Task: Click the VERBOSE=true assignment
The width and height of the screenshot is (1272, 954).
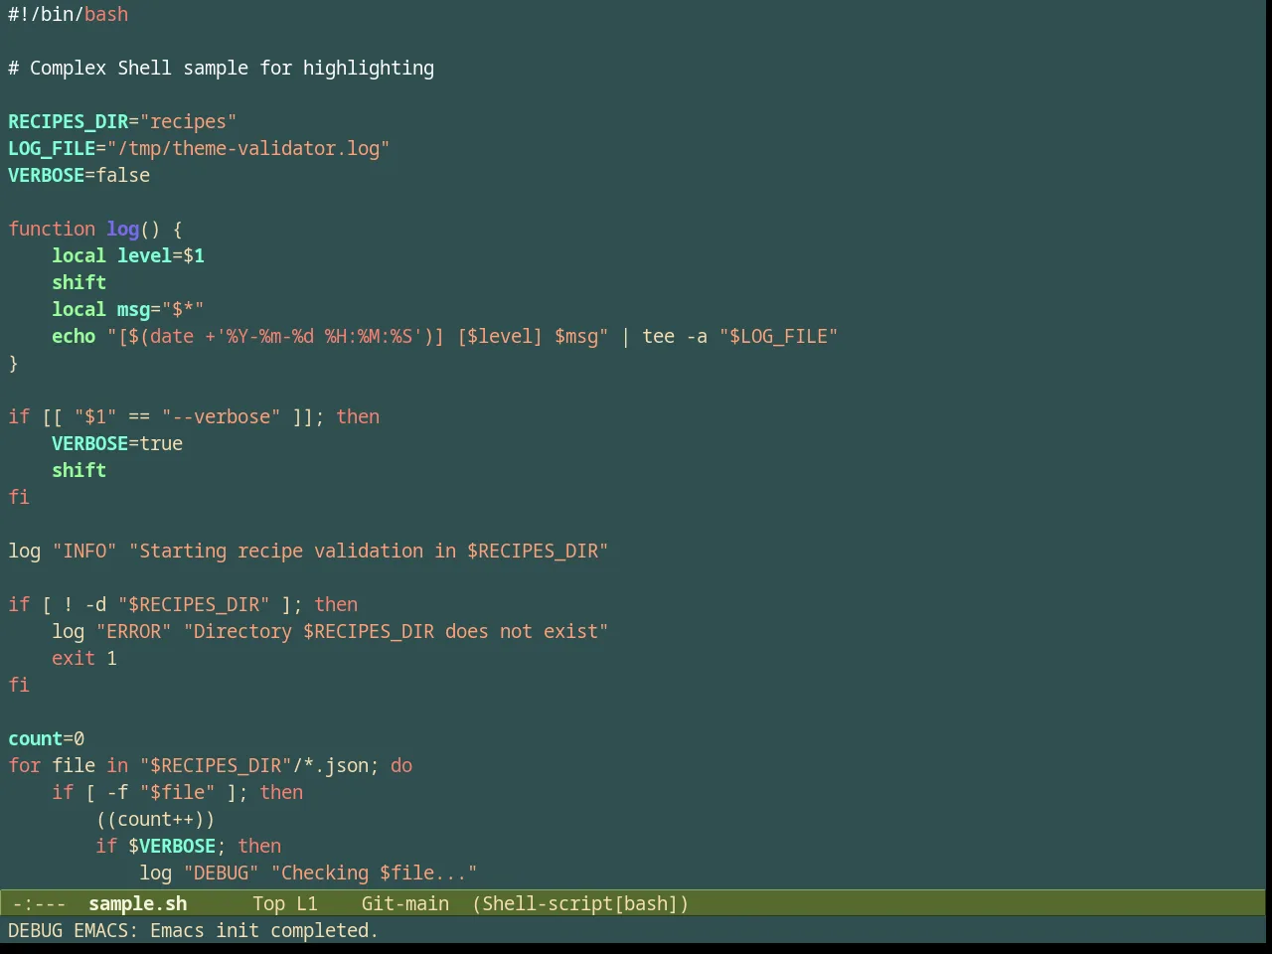Action: click(x=117, y=443)
